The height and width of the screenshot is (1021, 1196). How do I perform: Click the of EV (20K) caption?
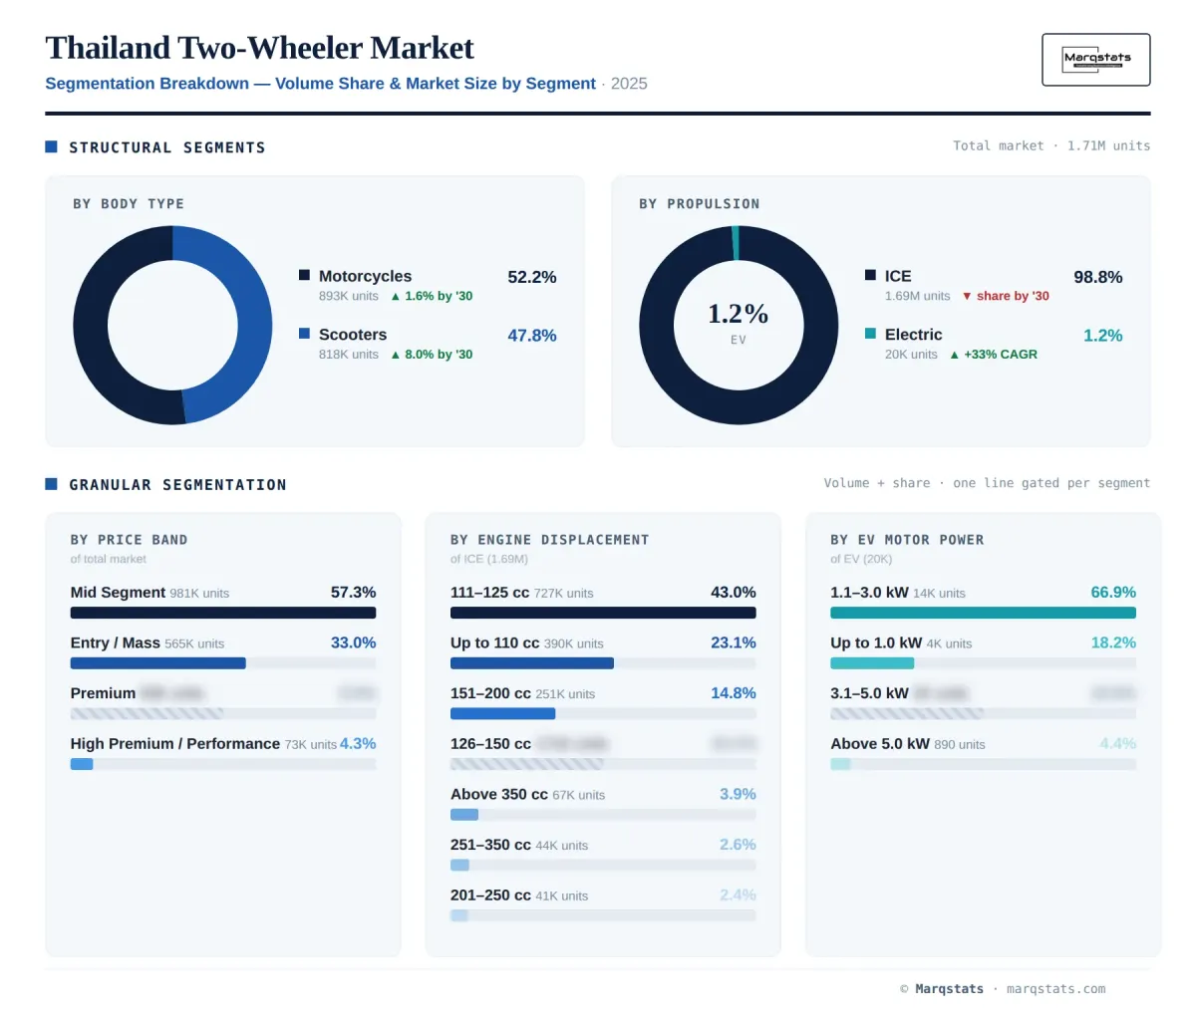pos(861,559)
